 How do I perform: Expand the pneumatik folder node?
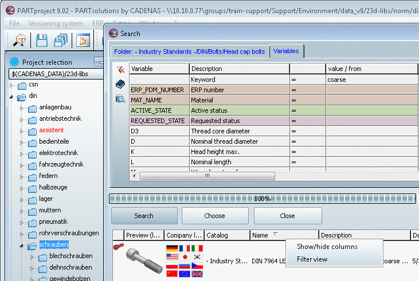pos(22,223)
